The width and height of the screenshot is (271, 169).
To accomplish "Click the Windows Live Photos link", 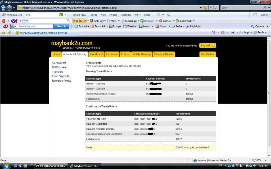I will (113, 15).
